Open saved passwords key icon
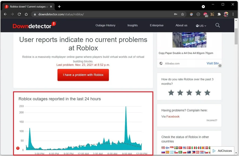Viewport: 239px width, 156px height. [x=176, y=14]
